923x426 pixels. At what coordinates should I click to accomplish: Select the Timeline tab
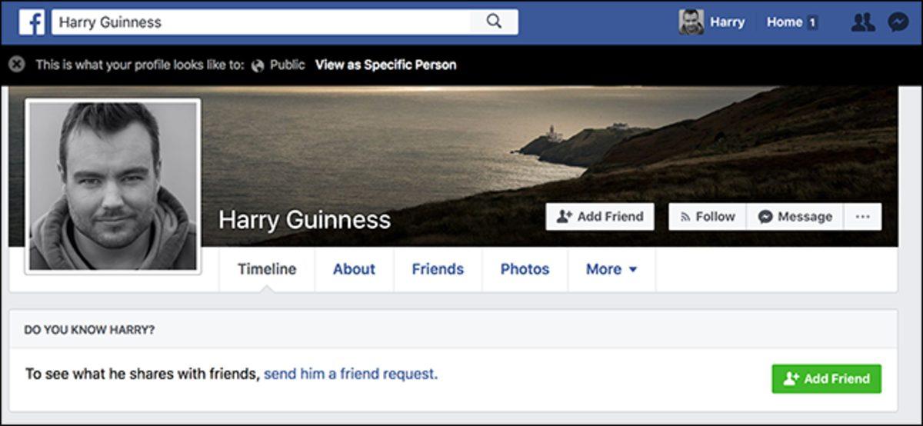[x=266, y=269]
